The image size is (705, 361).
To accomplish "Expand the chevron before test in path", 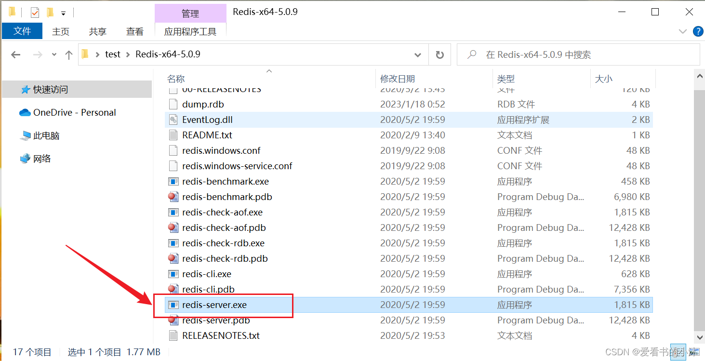I will tap(98, 54).
